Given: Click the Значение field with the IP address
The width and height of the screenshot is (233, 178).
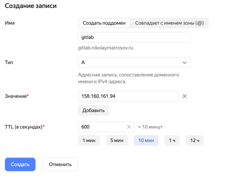Looking at the screenshot, I should tap(128, 96).
